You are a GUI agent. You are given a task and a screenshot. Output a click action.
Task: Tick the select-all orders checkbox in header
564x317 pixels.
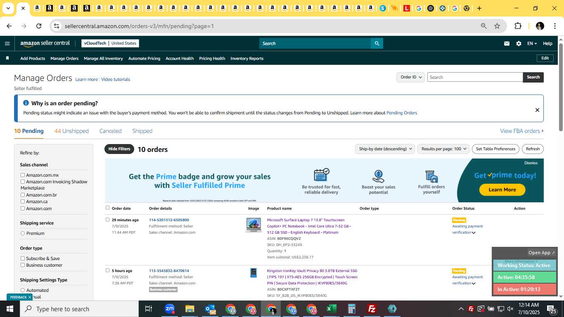click(108, 208)
